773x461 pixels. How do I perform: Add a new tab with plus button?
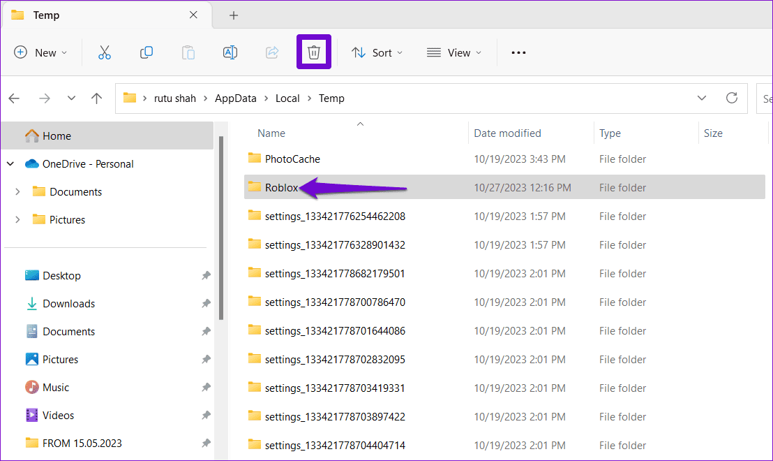tap(234, 15)
